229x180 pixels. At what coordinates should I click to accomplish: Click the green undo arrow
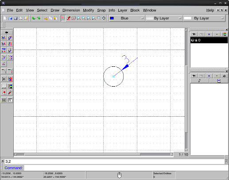34,18
